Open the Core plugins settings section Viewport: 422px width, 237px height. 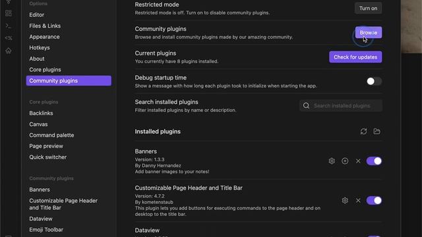(45, 70)
